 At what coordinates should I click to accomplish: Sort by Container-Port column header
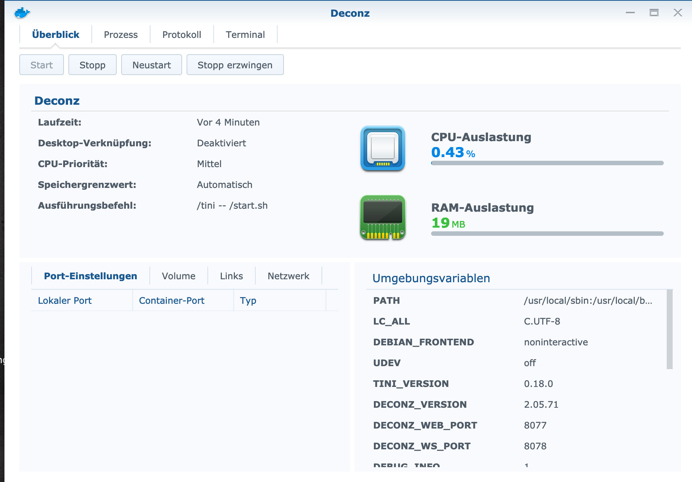(183, 300)
